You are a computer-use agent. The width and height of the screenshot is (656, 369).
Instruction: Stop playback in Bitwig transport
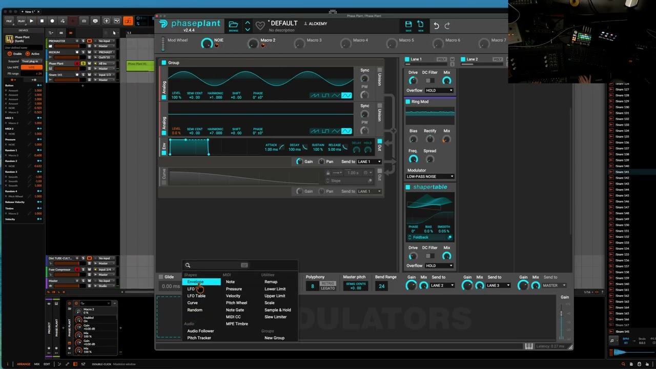(x=42, y=21)
